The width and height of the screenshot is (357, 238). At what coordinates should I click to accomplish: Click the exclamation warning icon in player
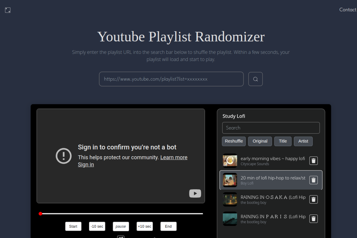tap(64, 156)
